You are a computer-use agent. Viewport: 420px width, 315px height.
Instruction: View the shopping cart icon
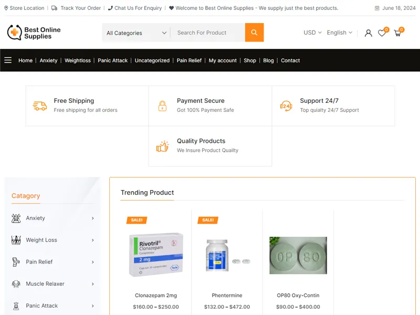397,33
